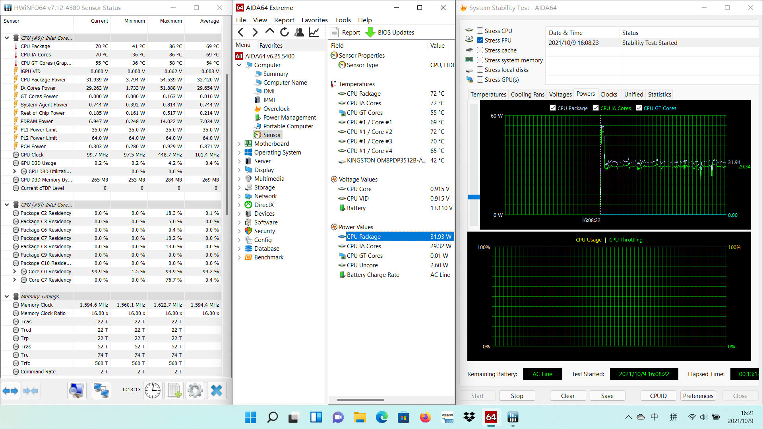Toggle CPU IA Cores graph checkbox

click(x=596, y=108)
